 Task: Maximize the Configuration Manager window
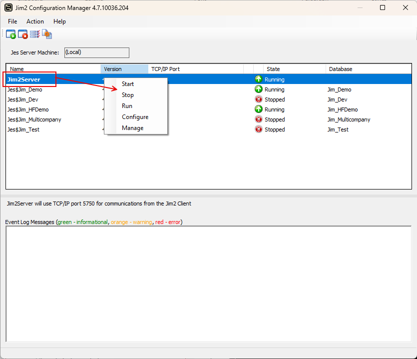click(383, 7)
